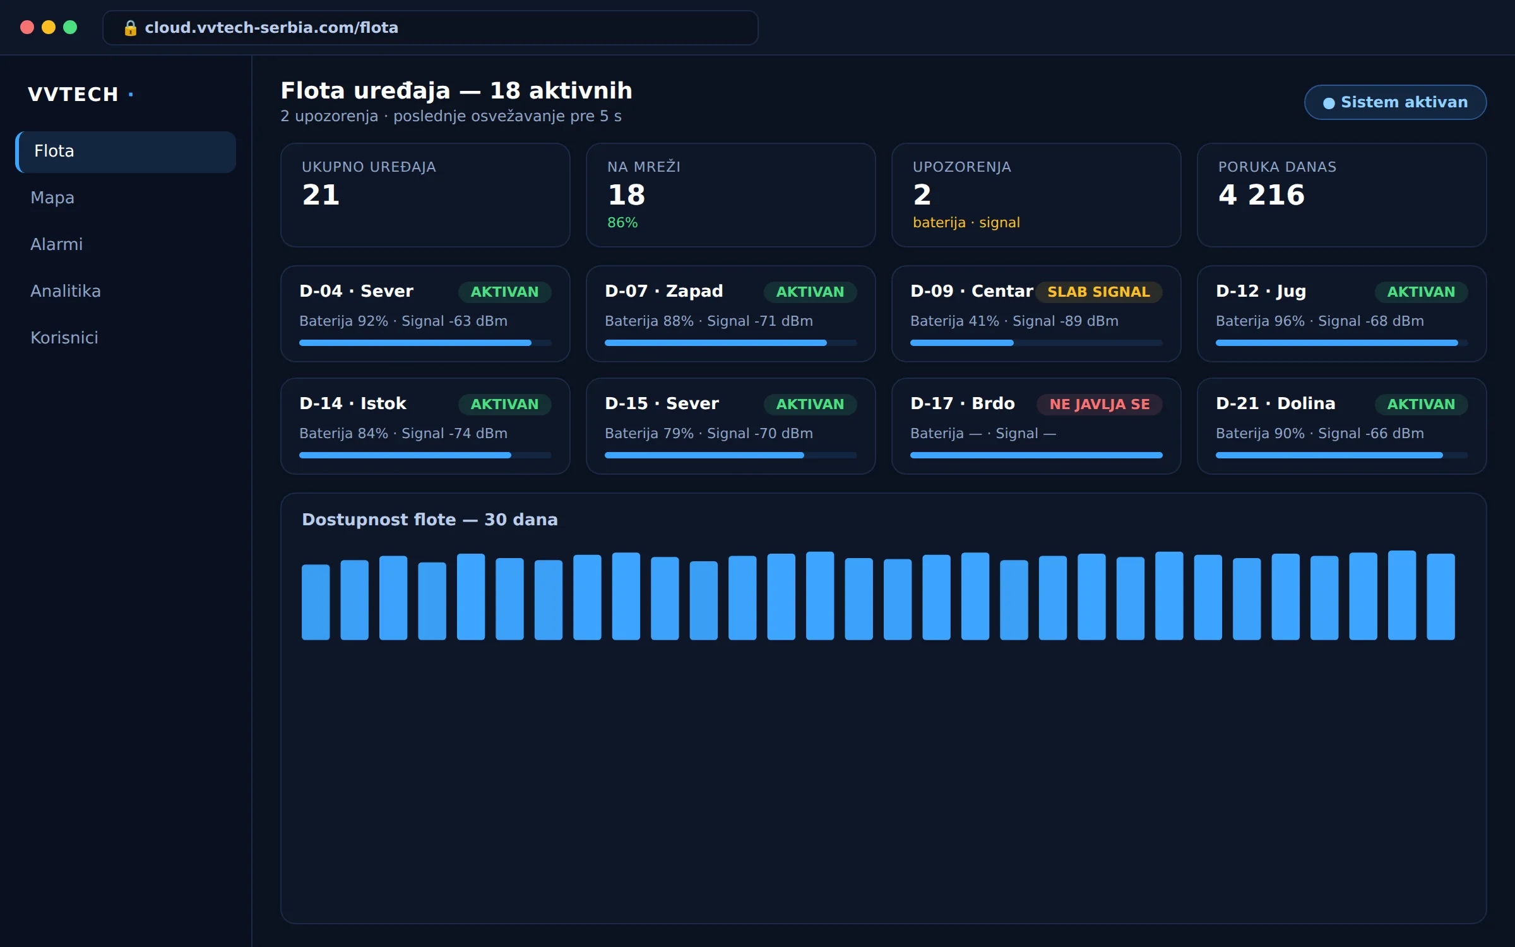Click D-09 Centar battery progress bar

pyautogui.click(x=1037, y=343)
